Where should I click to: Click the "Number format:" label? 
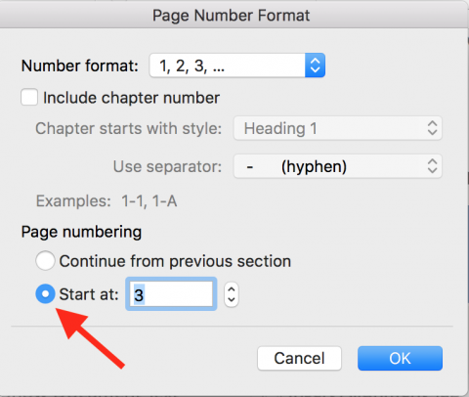click(x=80, y=66)
